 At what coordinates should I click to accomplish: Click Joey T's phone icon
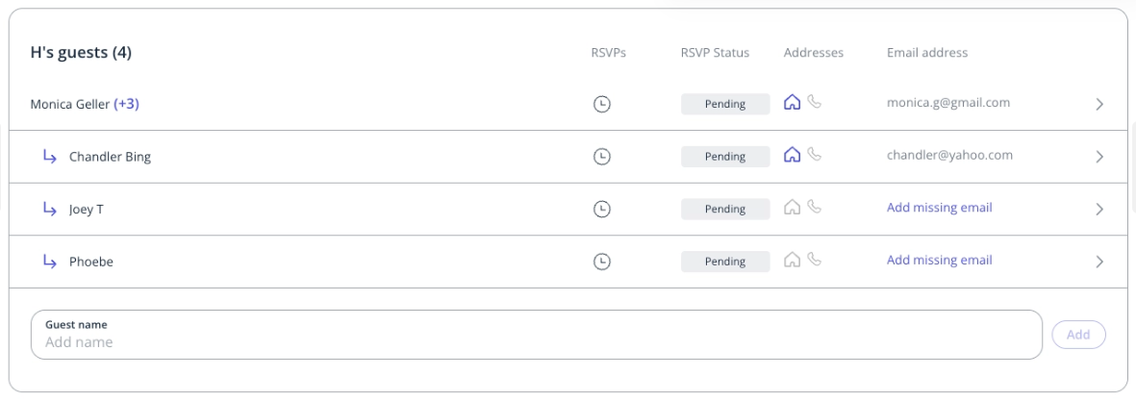(815, 207)
